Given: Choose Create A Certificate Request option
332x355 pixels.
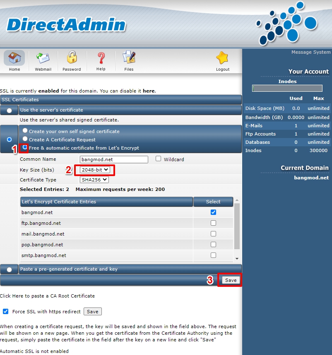Looking at the screenshot, I should point(25,139).
